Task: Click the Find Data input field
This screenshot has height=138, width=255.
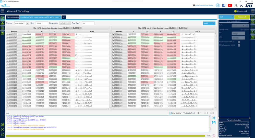Action: [88, 23]
